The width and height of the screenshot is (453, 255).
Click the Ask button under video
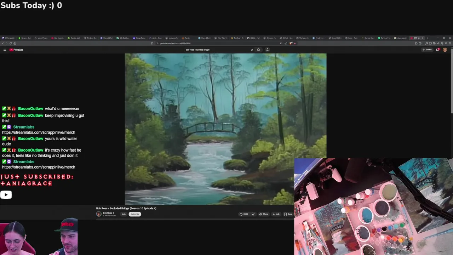click(276, 214)
